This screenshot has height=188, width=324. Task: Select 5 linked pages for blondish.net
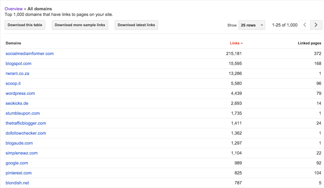click(320, 183)
